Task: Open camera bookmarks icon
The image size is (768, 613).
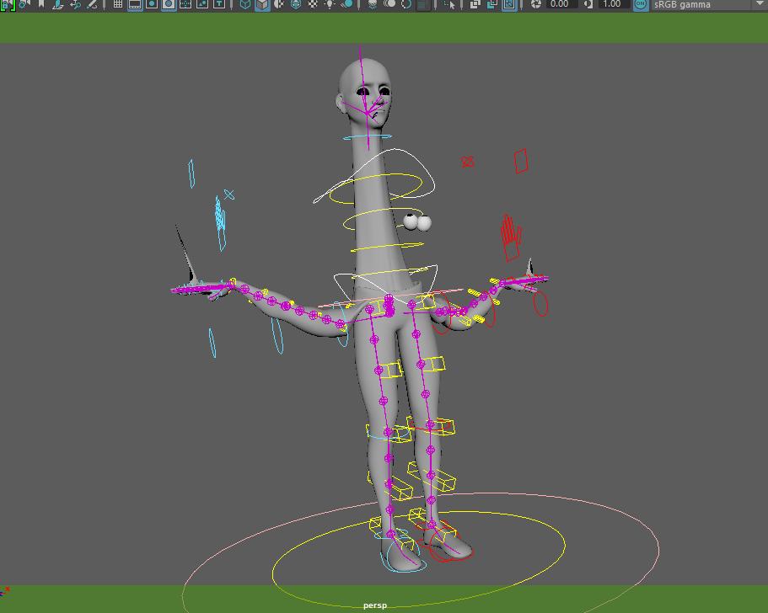Action: point(41,4)
